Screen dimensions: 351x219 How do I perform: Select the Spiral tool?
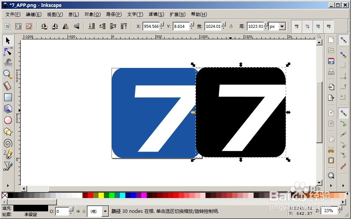coord(8,143)
